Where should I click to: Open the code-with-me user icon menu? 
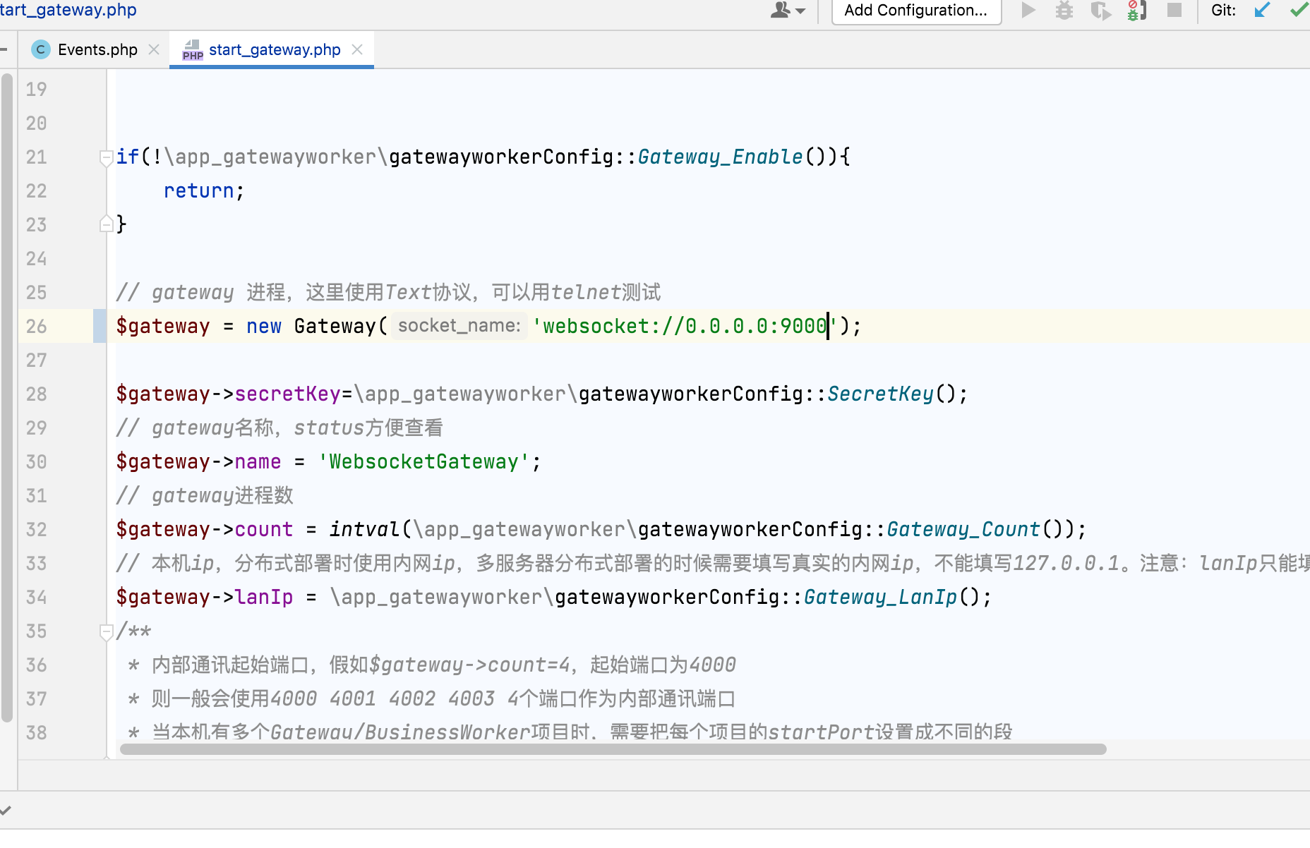tap(787, 11)
